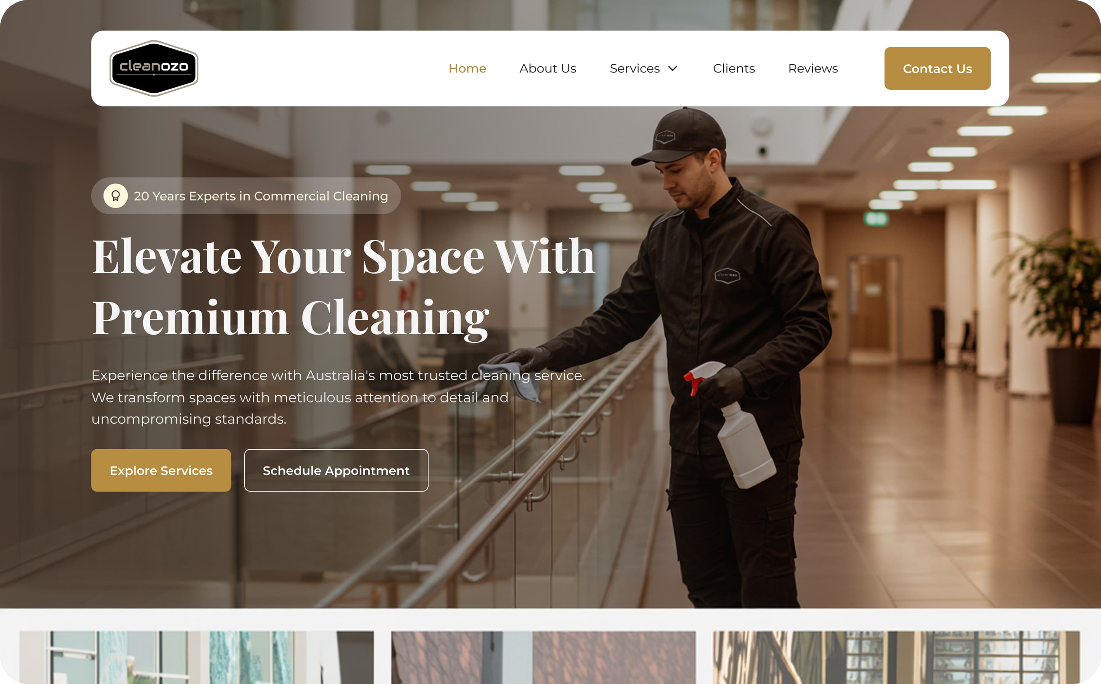The height and width of the screenshot is (684, 1101).
Task: Click the logo on the cleaner's cap
Action: [x=665, y=136]
